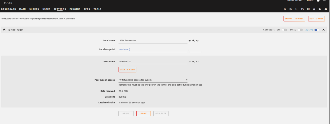330x124 pixels.
Task: Click the last handshake time value
Action: (x=132, y=103)
